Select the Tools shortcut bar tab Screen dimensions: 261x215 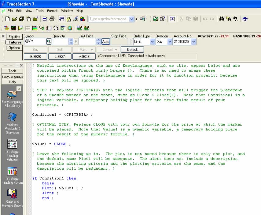(x=12, y=71)
